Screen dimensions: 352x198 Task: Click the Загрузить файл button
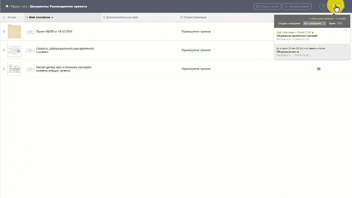click(297, 6)
